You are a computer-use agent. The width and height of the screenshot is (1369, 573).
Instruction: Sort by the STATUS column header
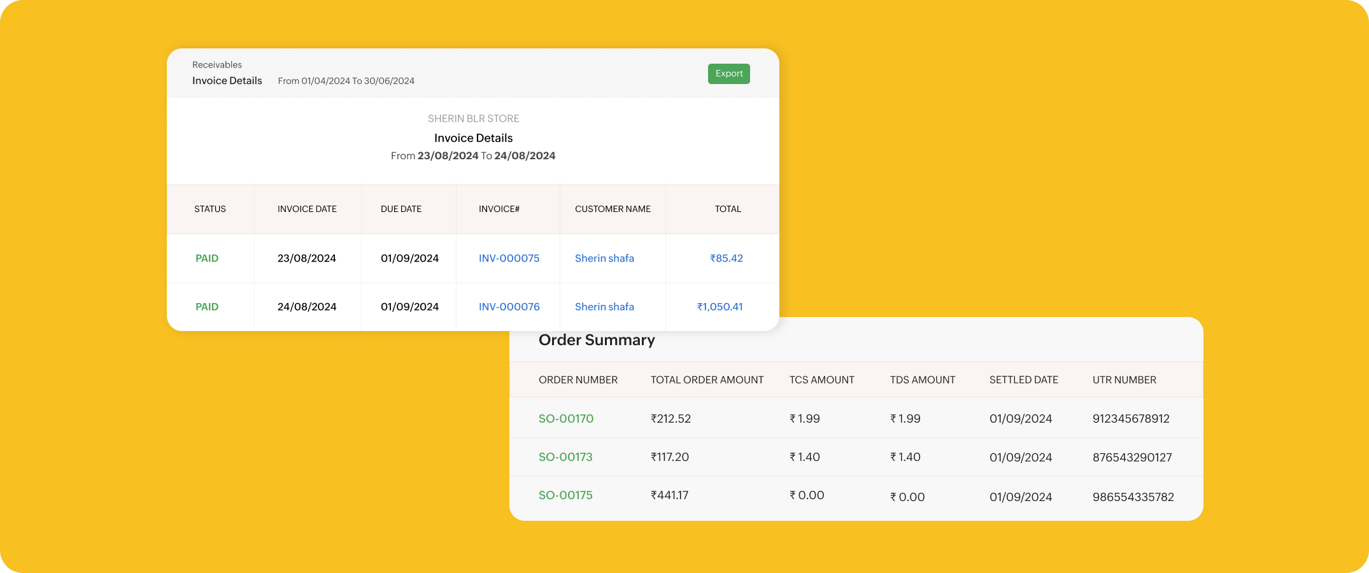pyautogui.click(x=209, y=209)
